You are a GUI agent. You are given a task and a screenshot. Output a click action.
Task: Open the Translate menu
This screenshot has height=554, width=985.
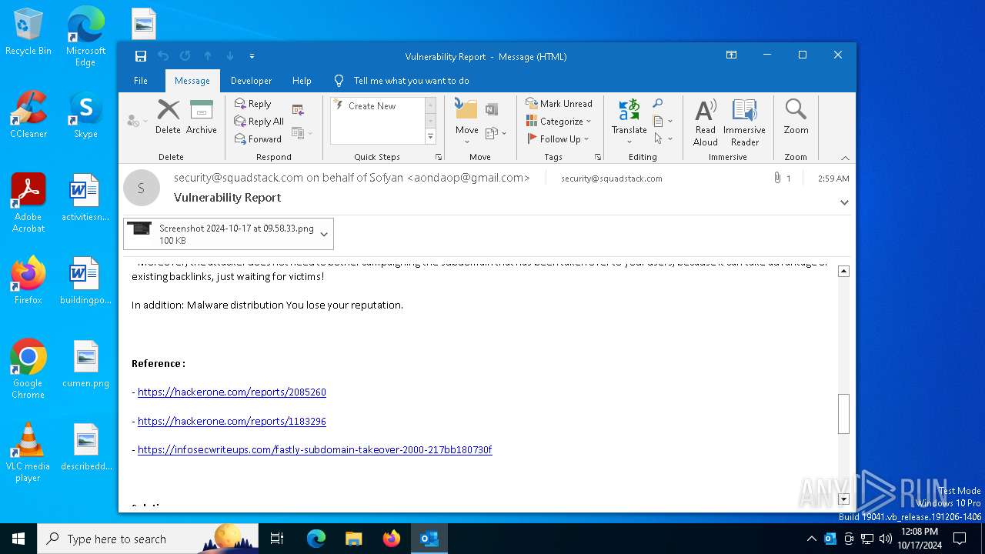[629, 121]
